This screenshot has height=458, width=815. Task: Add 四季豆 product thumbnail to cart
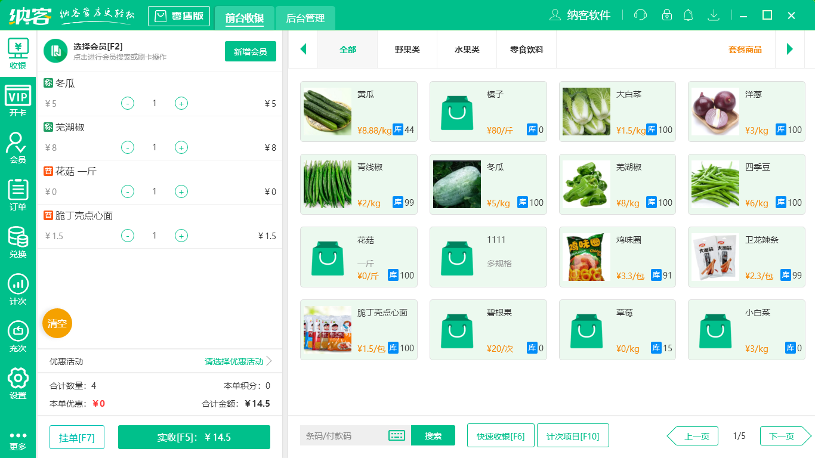click(x=715, y=184)
